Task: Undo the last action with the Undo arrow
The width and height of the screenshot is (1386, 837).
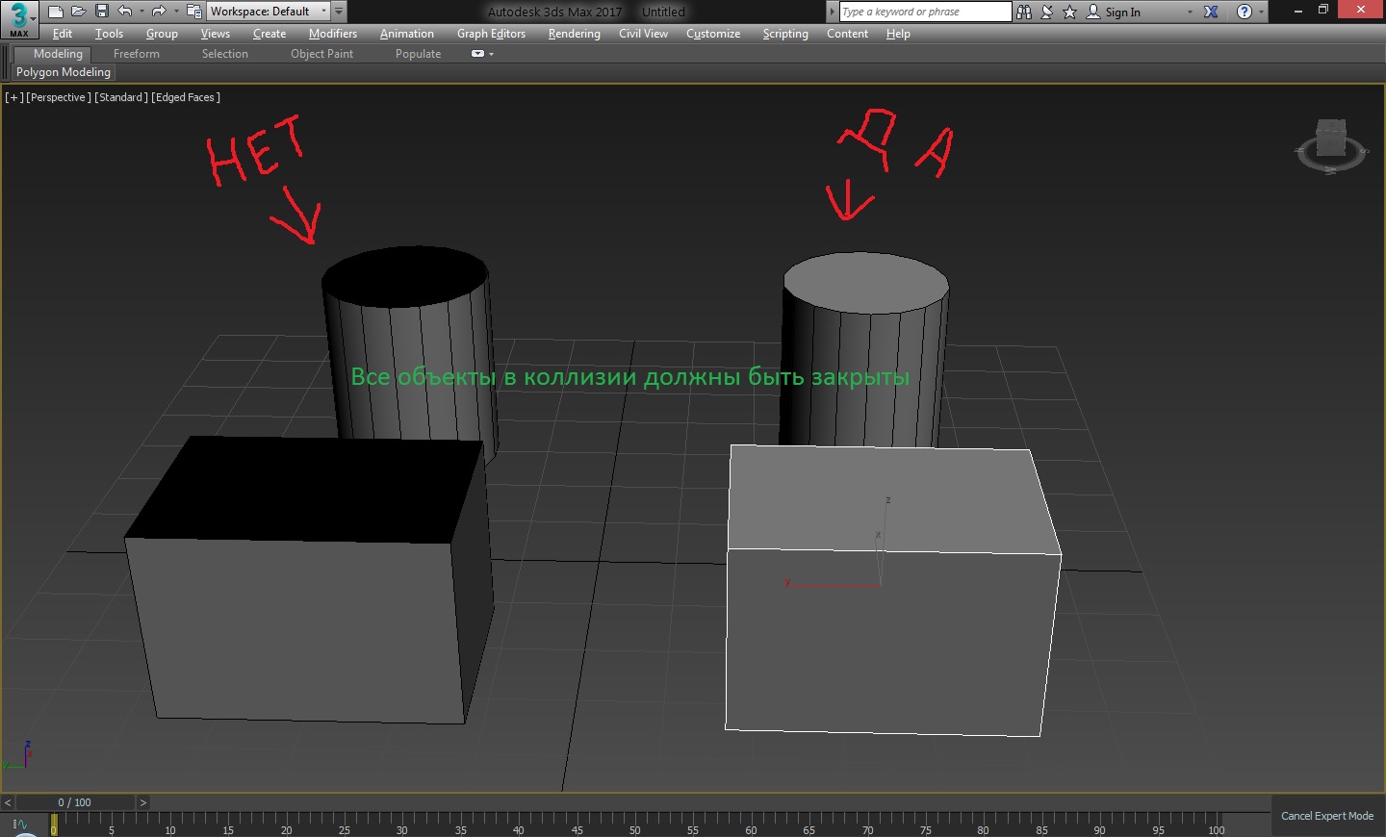Action: 124,12
